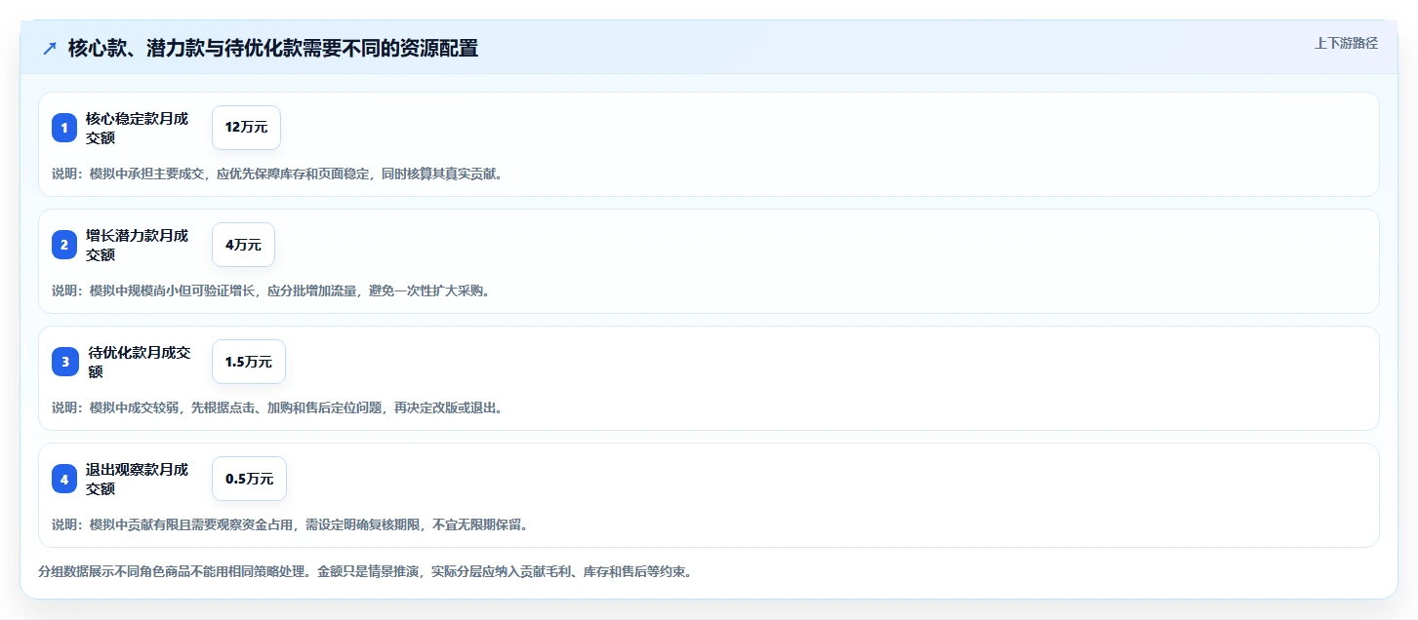Click the 1.5万元 value chip
This screenshot has height=620, width=1418.
click(x=249, y=362)
